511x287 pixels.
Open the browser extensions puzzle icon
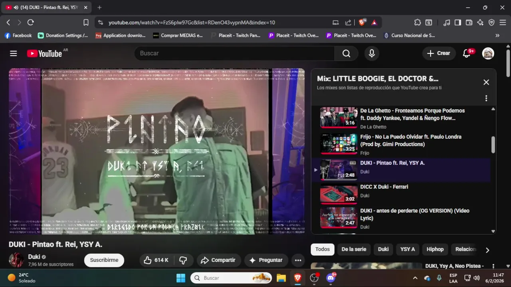pos(418,23)
